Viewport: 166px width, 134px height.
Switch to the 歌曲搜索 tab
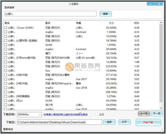[x=9, y=8]
